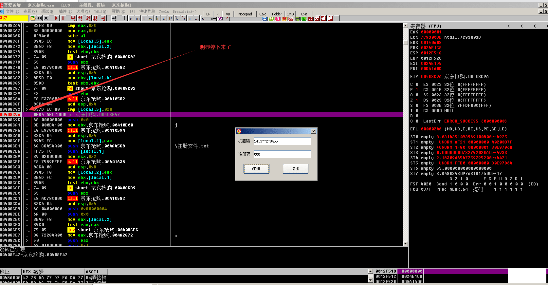Open the BreakPoint-> menu
The image size is (548, 285).
[185, 11]
